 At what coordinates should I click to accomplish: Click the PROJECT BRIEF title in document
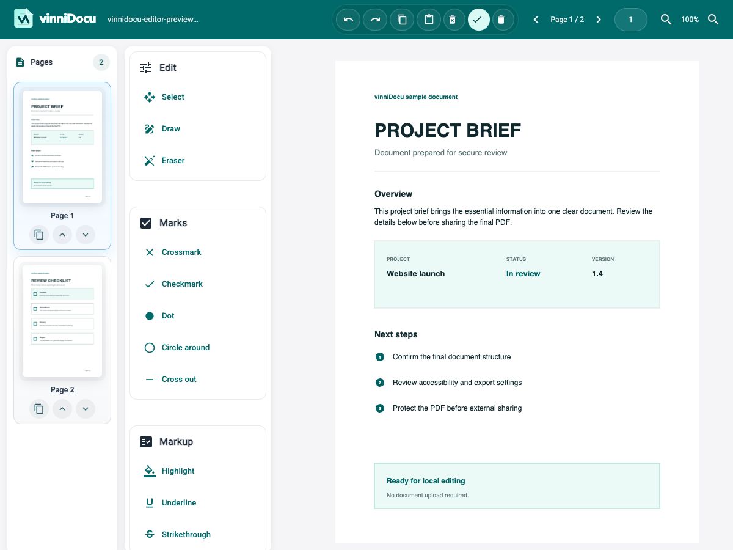point(448,130)
